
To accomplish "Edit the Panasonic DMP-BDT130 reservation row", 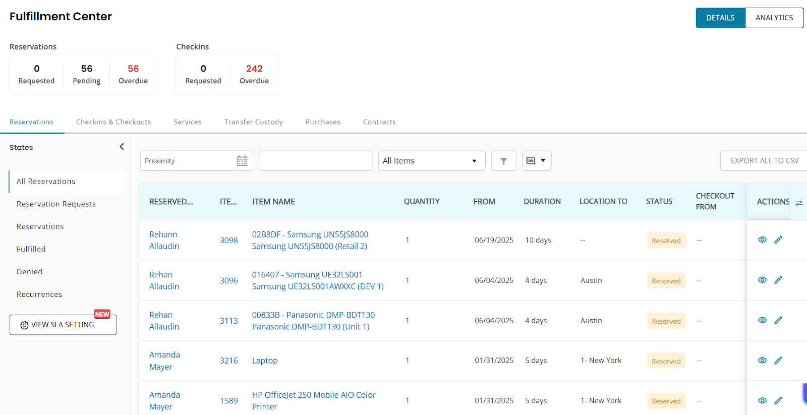I will [x=778, y=321].
